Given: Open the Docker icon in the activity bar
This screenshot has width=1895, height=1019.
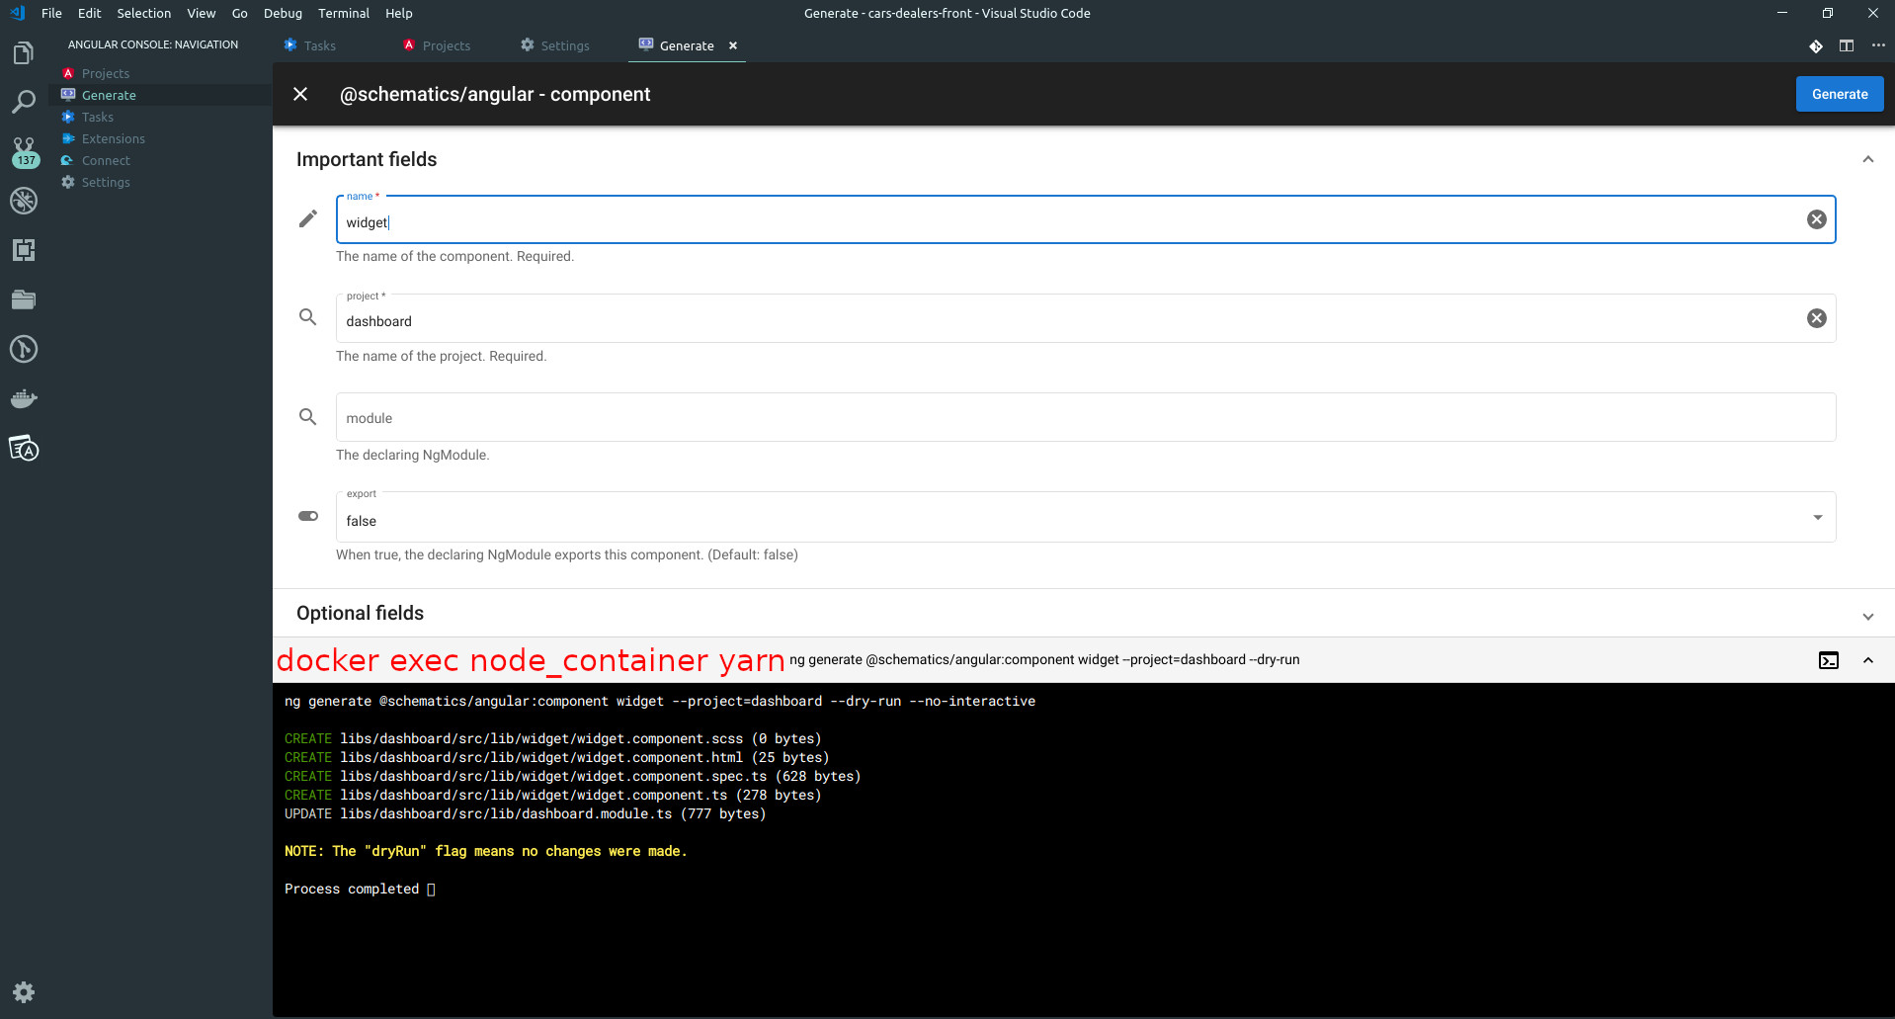Looking at the screenshot, I should tap(24, 398).
